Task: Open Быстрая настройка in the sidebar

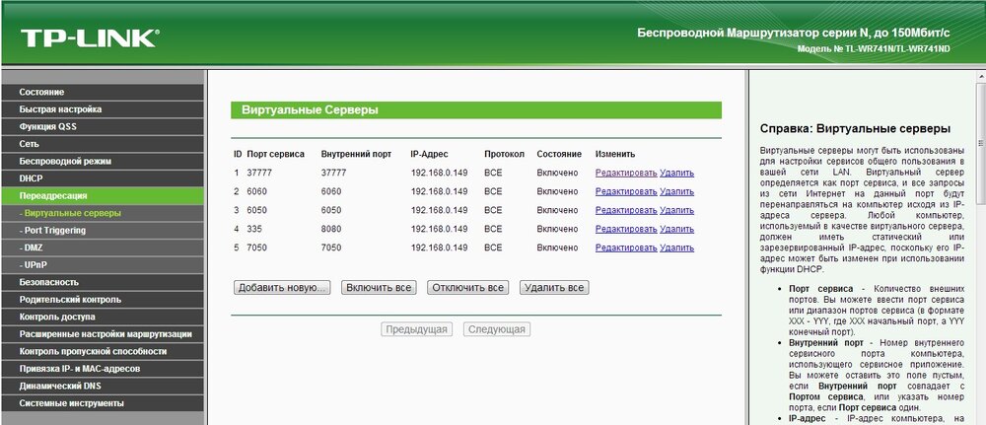Action: click(103, 109)
